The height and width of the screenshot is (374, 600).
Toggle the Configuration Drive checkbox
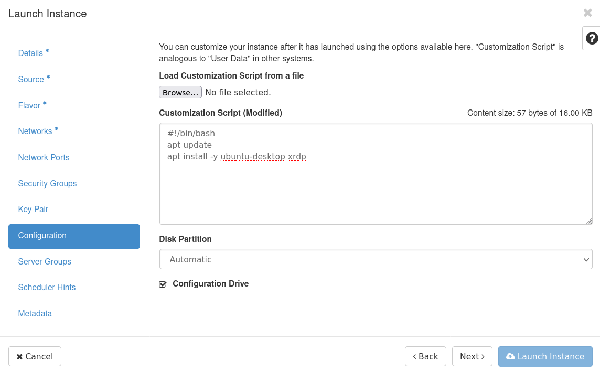[x=163, y=284]
